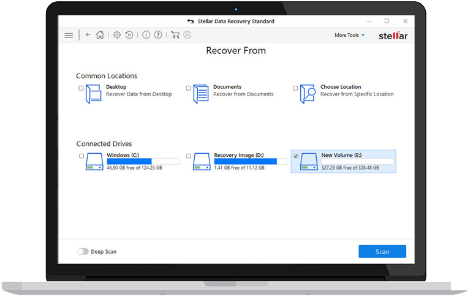Click the Desktop folder icon
473x299 pixels.
[x=94, y=94]
